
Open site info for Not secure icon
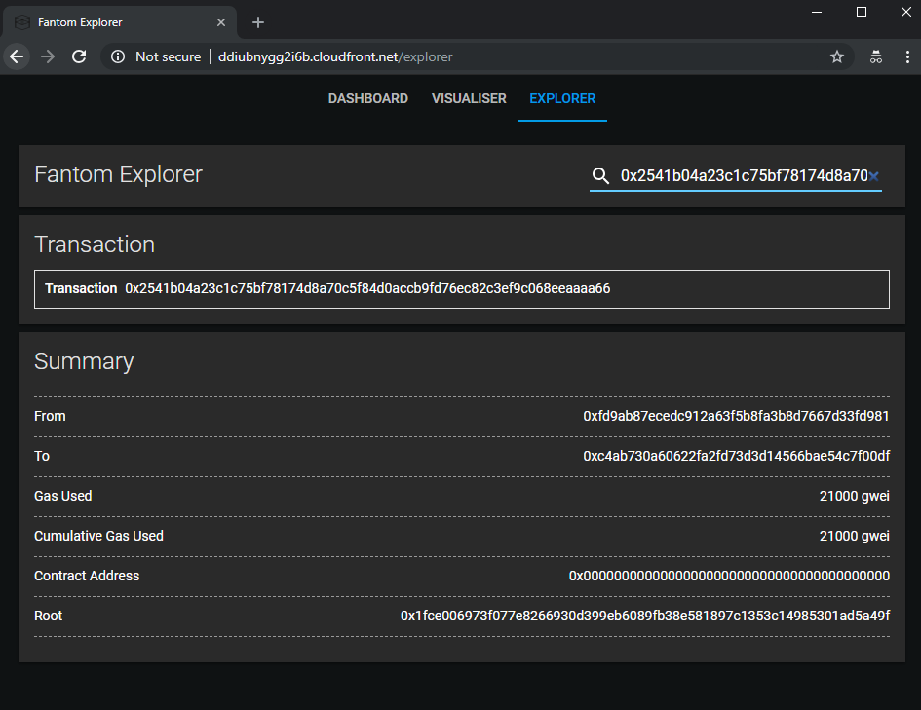point(118,56)
